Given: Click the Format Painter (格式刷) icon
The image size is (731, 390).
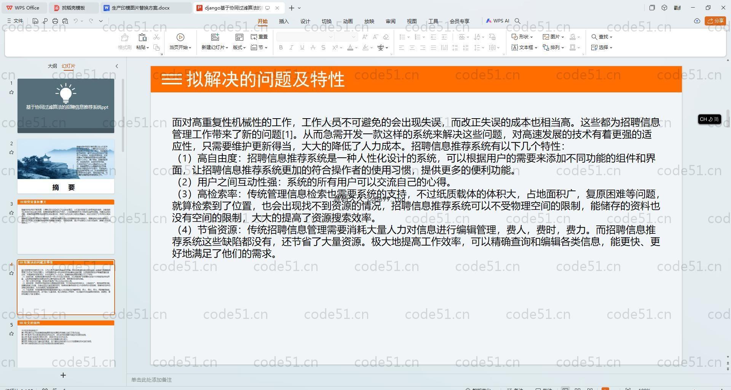Looking at the screenshot, I should pos(124,37).
